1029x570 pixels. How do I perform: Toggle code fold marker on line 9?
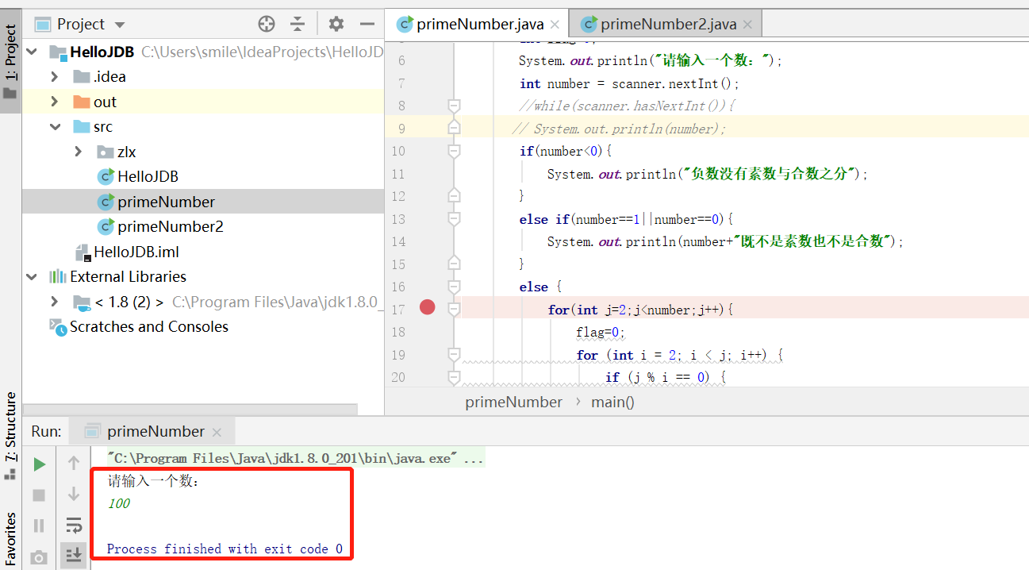point(454,127)
